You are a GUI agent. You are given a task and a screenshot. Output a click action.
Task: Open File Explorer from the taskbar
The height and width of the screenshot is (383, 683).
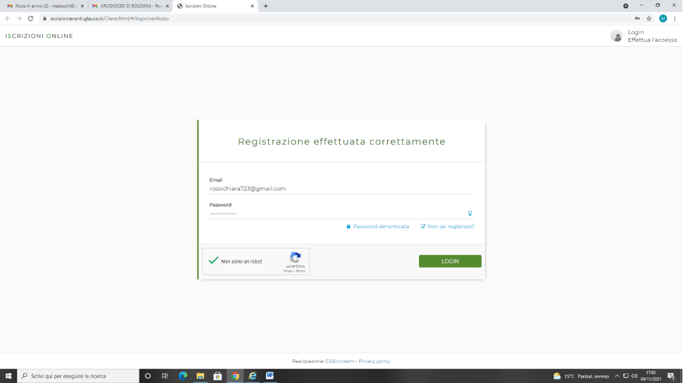click(x=200, y=376)
